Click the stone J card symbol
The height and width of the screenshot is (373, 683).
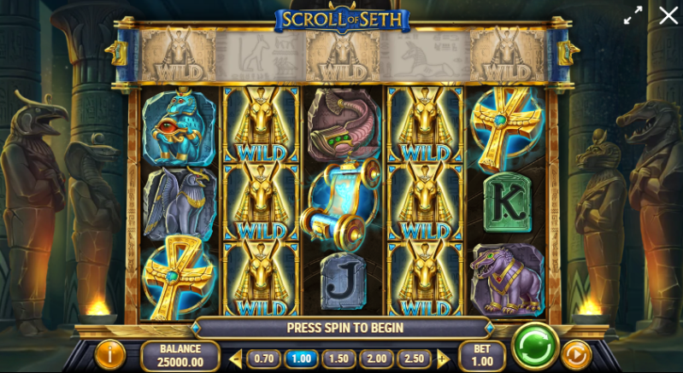click(x=343, y=282)
